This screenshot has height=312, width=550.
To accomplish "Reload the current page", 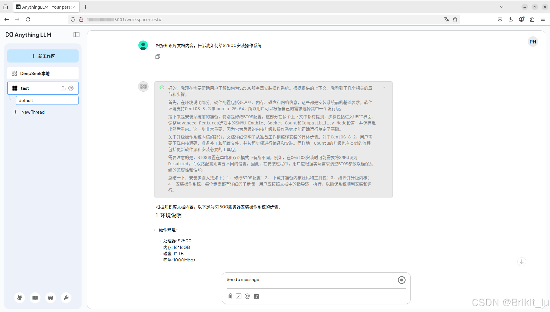I will coord(28,19).
